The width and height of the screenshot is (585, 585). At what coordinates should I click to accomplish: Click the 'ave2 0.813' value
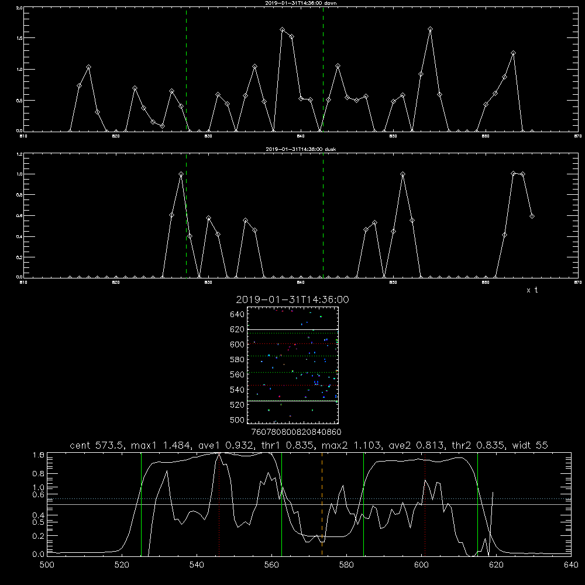[417, 445]
